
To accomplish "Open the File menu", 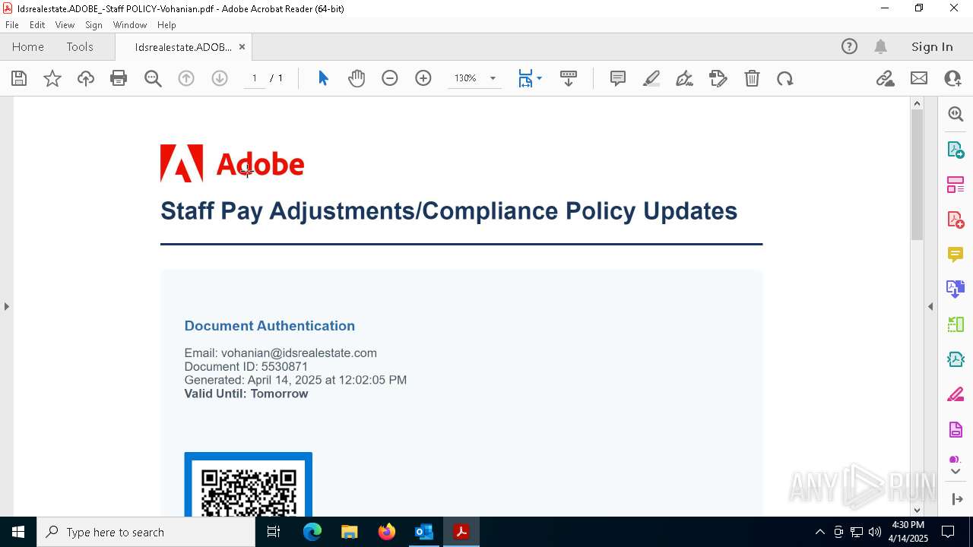I will pos(12,24).
